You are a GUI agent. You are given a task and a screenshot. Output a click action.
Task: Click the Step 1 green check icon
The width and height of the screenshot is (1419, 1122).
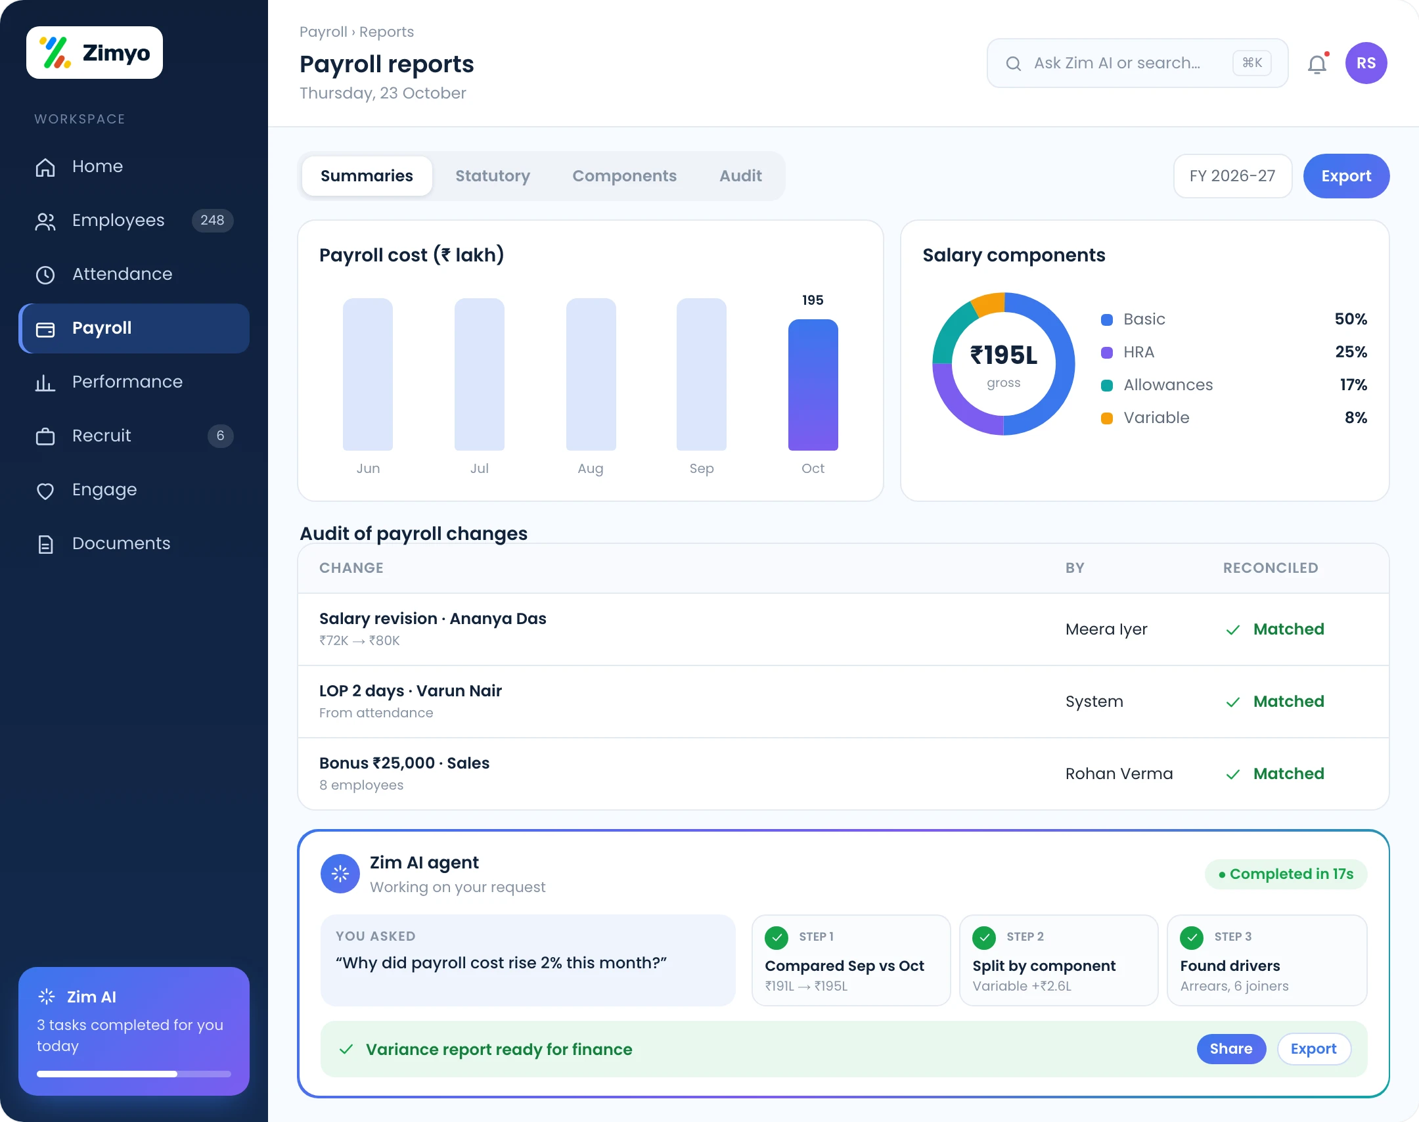(777, 937)
